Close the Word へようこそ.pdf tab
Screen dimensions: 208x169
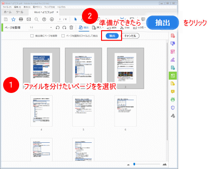coord(57,12)
